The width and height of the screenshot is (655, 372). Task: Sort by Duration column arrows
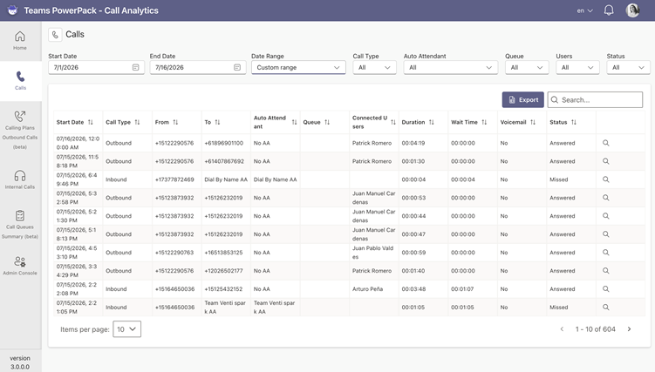point(432,122)
